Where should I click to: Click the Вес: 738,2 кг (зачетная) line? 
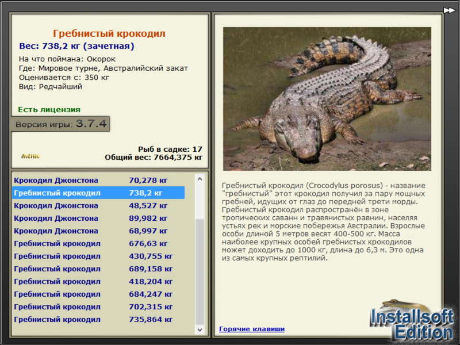76,46
